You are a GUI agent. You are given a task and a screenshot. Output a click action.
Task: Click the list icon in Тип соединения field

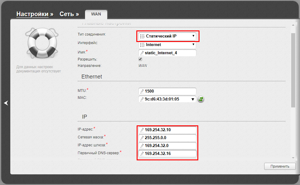click(x=142, y=36)
